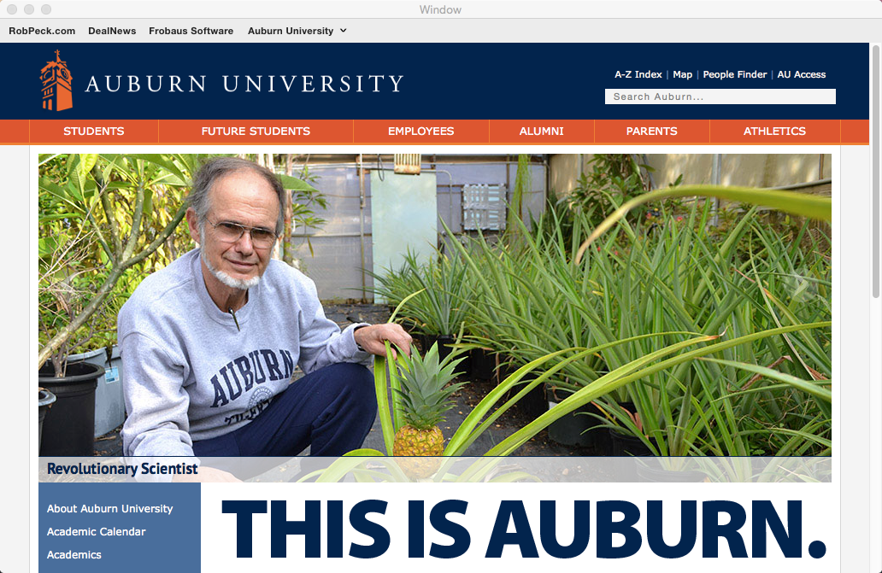The width and height of the screenshot is (882, 573).
Task: Open the DealNews bookmark
Action: click(x=112, y=31)
